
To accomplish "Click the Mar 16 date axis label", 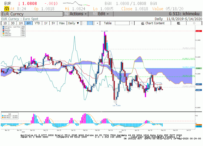I will click(x=110, y=130).
